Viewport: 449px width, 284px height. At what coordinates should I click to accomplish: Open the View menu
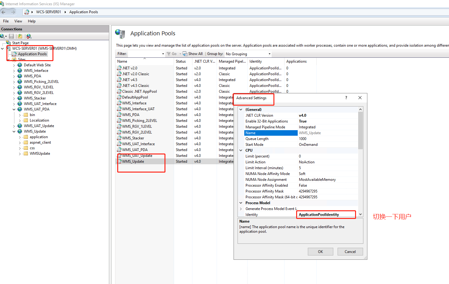point(18,21)
